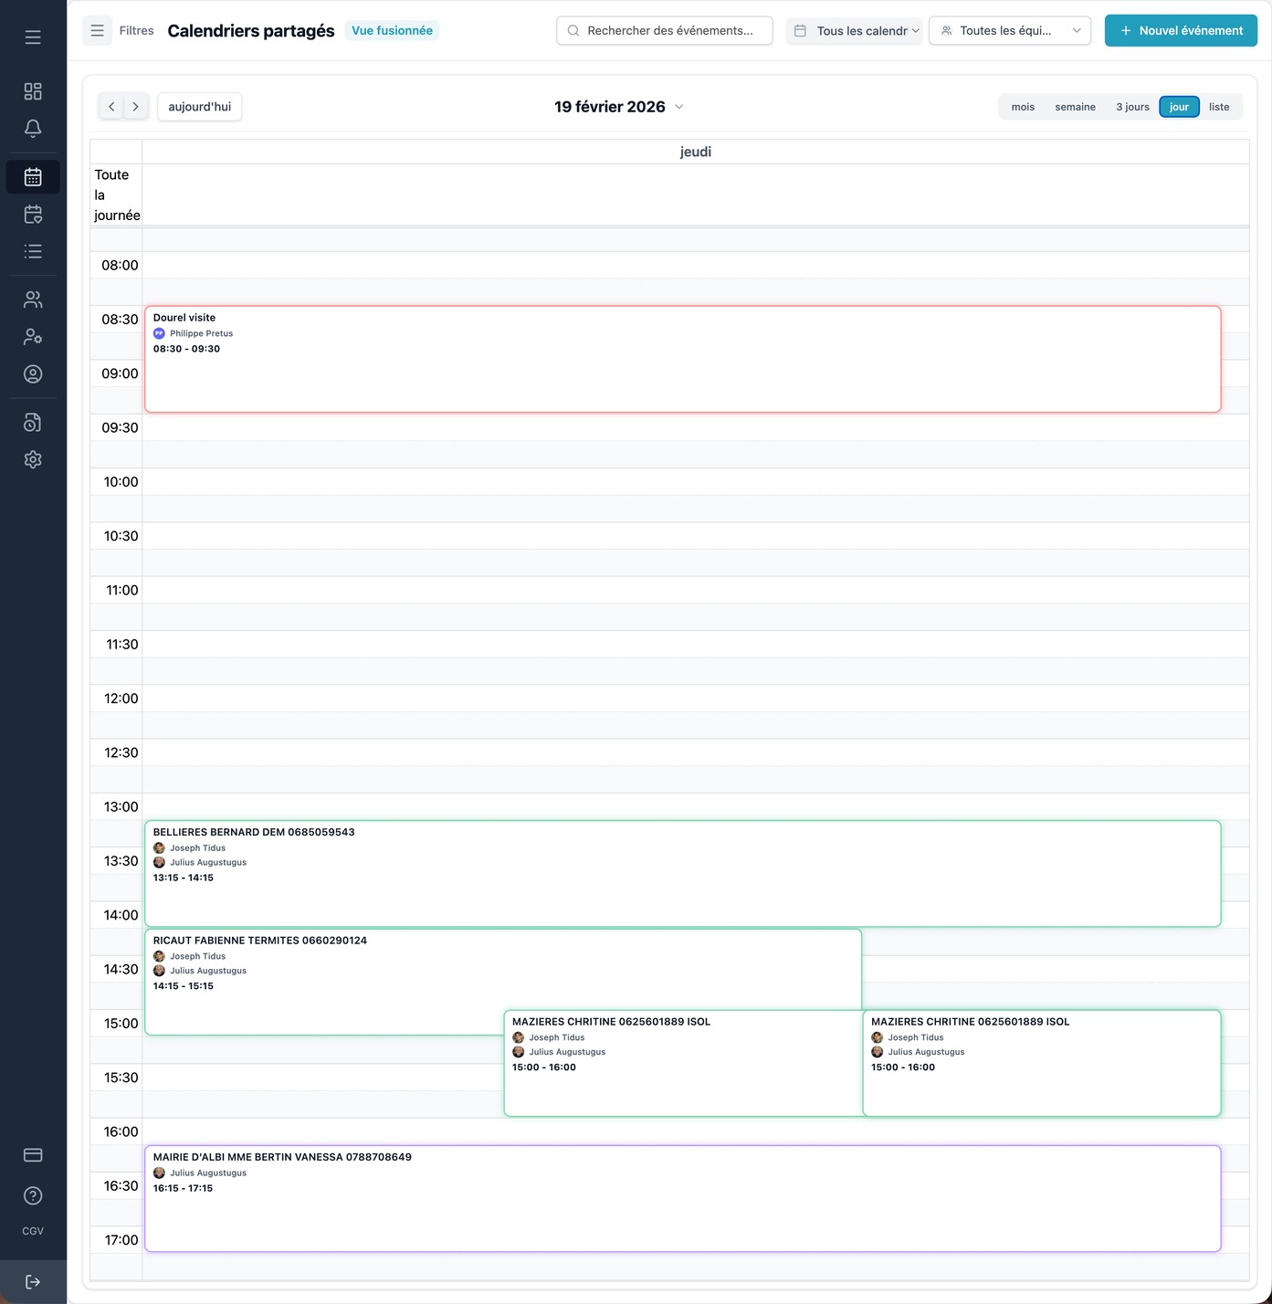Screen dimensions: 1272x1304
Task: Switch to the mois view
Action: click(x=1023, y=107)
